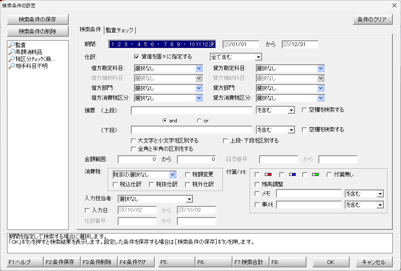Click the 金額範囲 starting amount field
The height and width of the screenshot is (271, 401).
pos(137,159)
